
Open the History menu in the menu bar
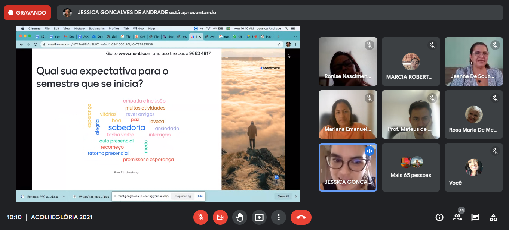79,29
